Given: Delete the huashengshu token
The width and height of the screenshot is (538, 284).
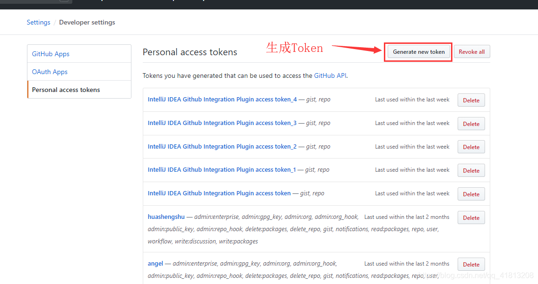Looking at the screenshot, I should point(471,217).
